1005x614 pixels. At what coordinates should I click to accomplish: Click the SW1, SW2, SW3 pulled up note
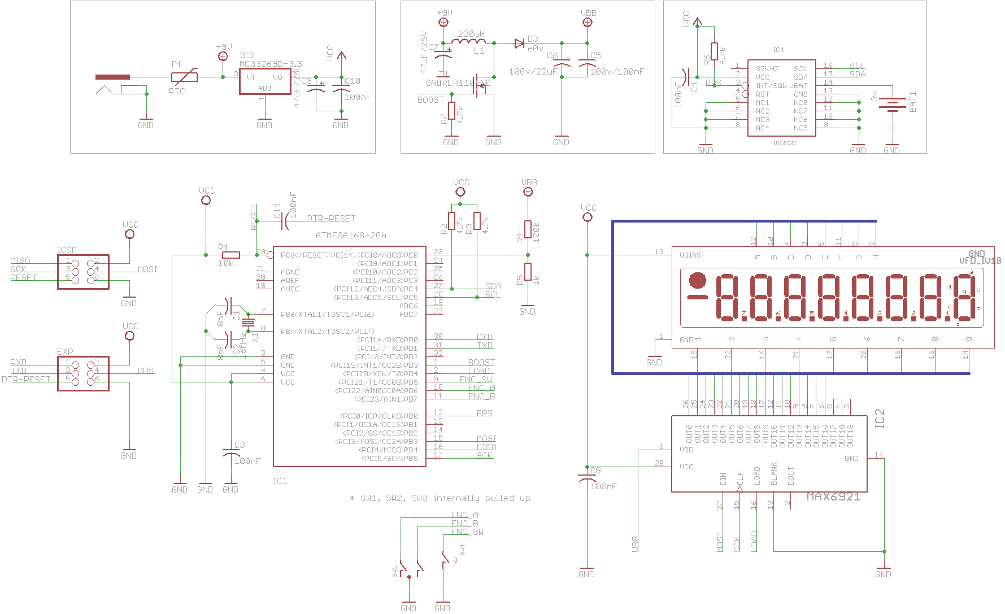(x=440, y=498)
